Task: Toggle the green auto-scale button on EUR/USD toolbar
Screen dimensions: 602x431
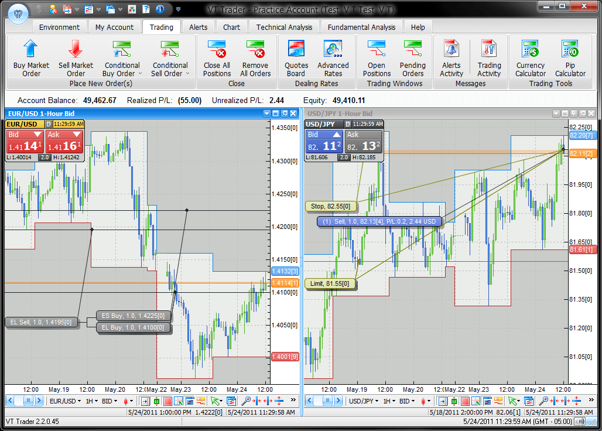Action: 156,401
